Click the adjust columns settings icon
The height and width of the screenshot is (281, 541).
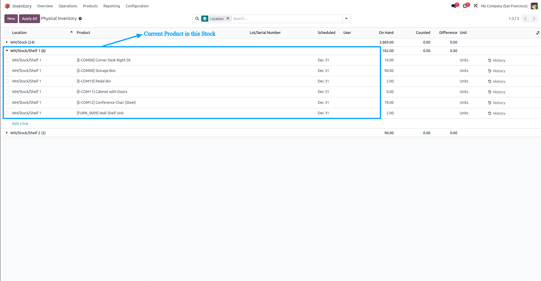point(537,33)
